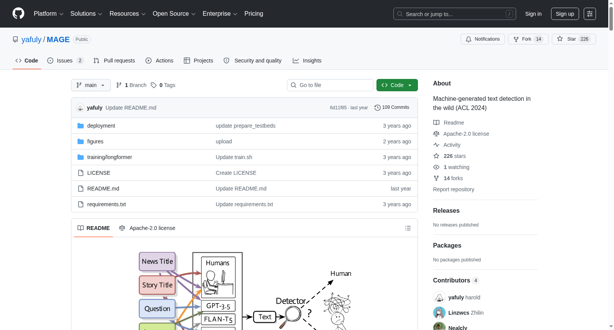Click the Pricing link
Image resolution: width=614 pixels, height=330 pixels.
click(x=254, y=14)
